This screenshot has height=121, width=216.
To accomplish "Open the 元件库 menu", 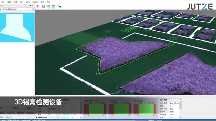I will pos(35,2).
